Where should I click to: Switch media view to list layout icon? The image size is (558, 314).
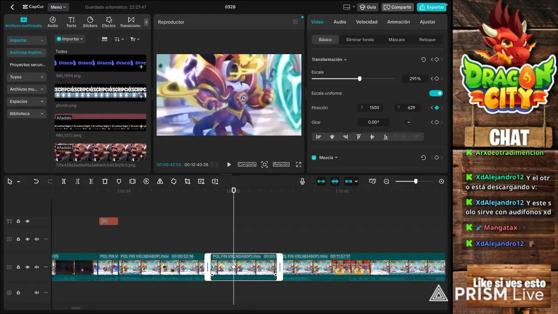[x=105, y=39]
